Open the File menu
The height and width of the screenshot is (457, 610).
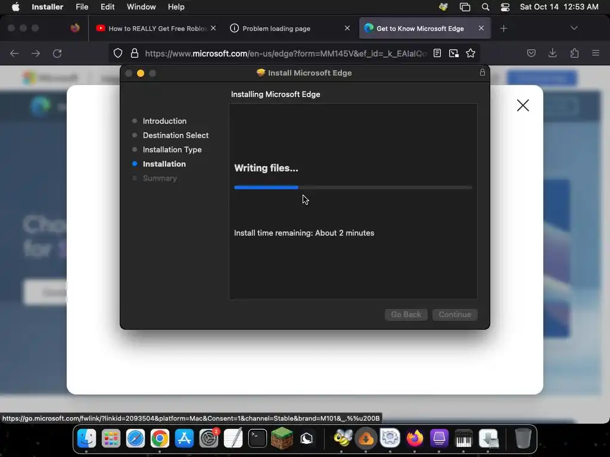82,7
